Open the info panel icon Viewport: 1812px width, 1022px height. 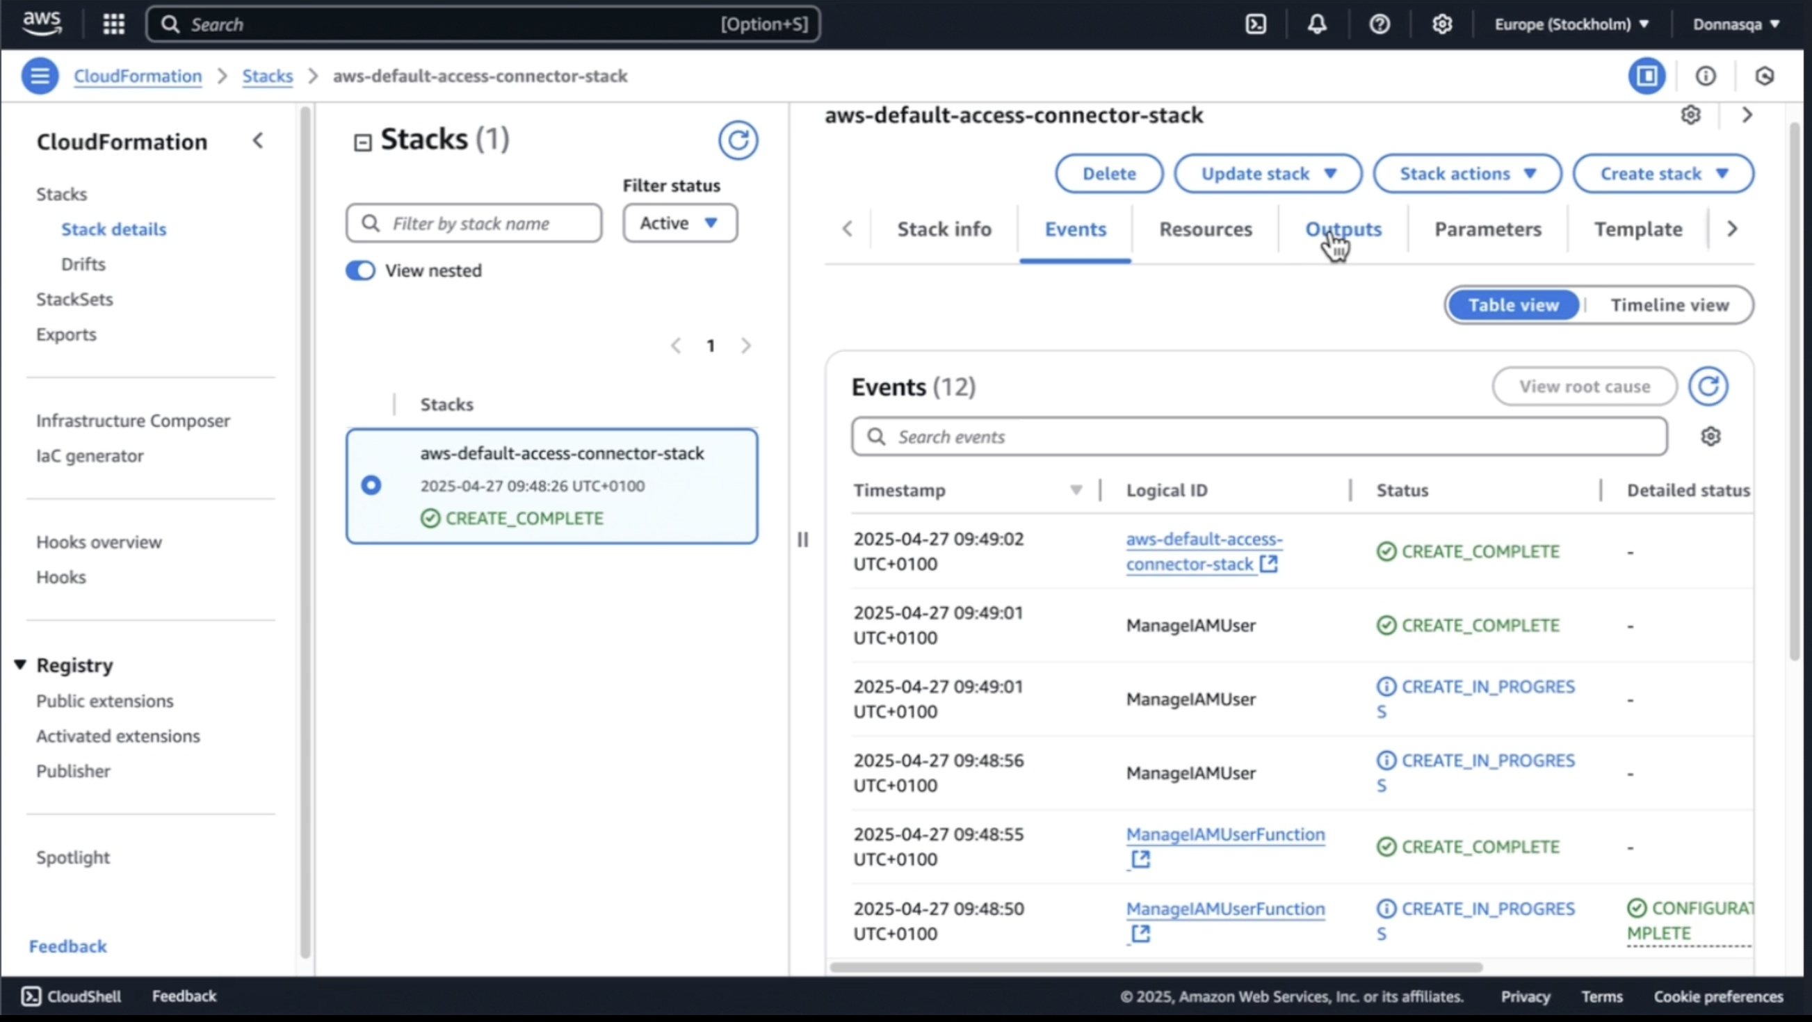[1705, 75]
